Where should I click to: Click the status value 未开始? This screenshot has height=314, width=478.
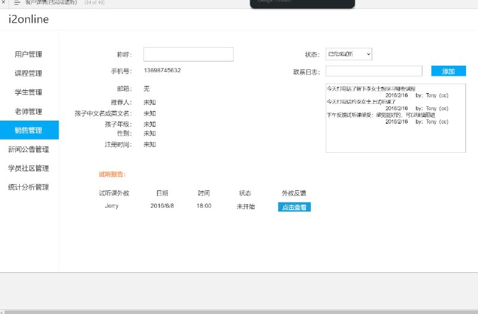(x=246, y=207)
